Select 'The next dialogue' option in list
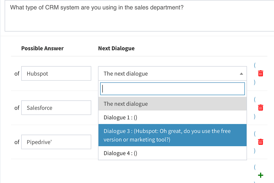Viewport: 274px width, 183px height. [173, 104]
